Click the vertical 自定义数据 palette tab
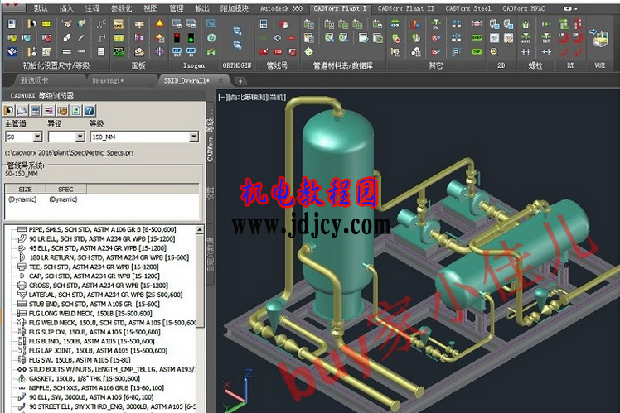Screen dimensions: 620x413 click(x=211, y=254)
